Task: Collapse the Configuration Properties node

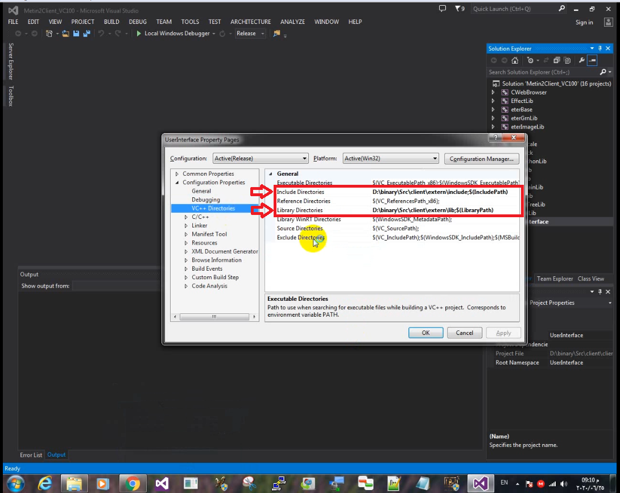Action: coord(177,183)
